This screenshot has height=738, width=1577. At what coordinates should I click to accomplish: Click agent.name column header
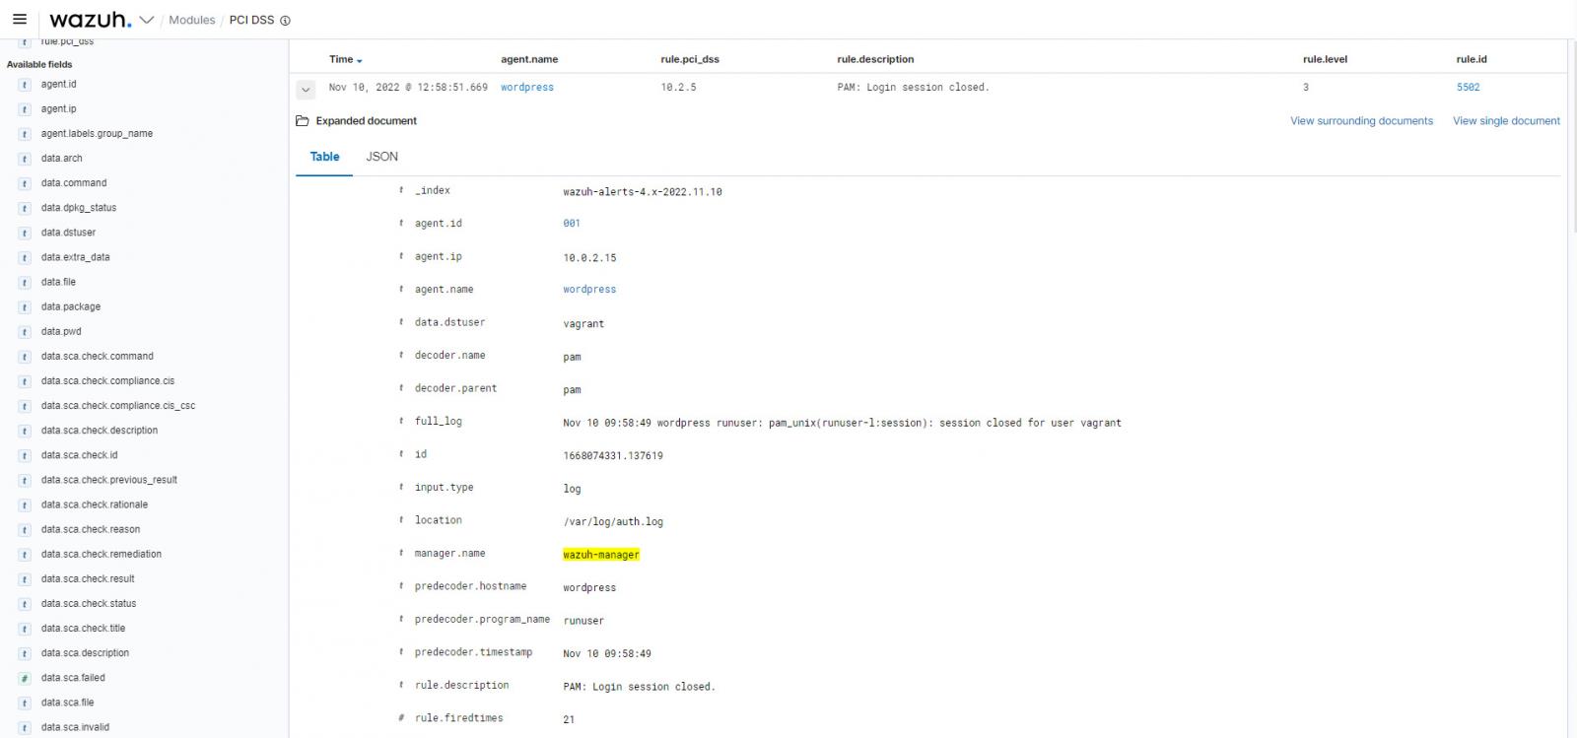(529, 59)
